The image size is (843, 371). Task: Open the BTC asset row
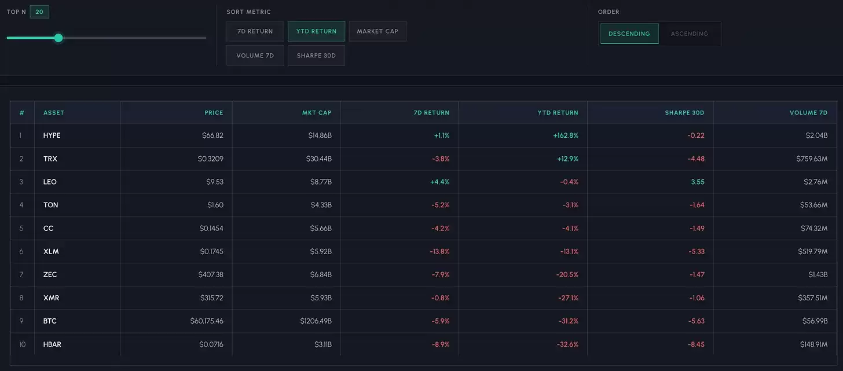click(x=424, y=321)
